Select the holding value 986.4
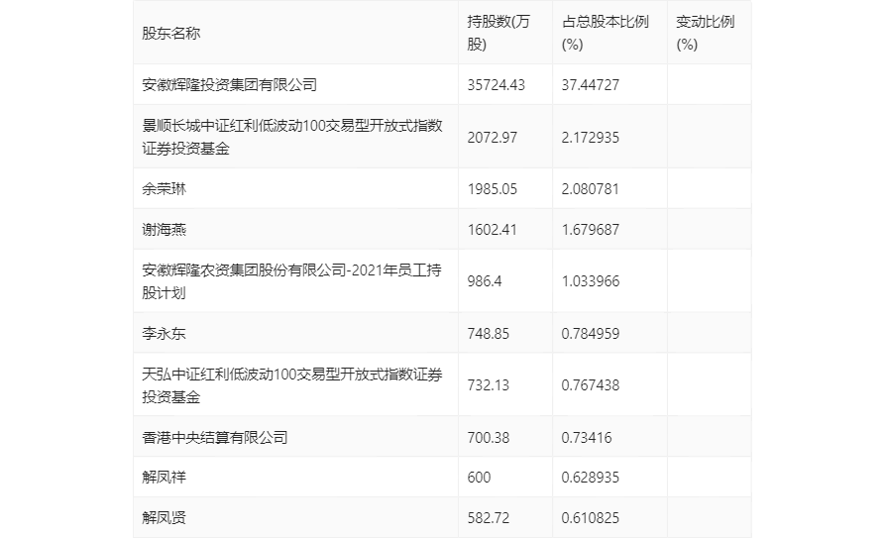The image size is (885, 538). pyautogui.click(x=485, y=281)
